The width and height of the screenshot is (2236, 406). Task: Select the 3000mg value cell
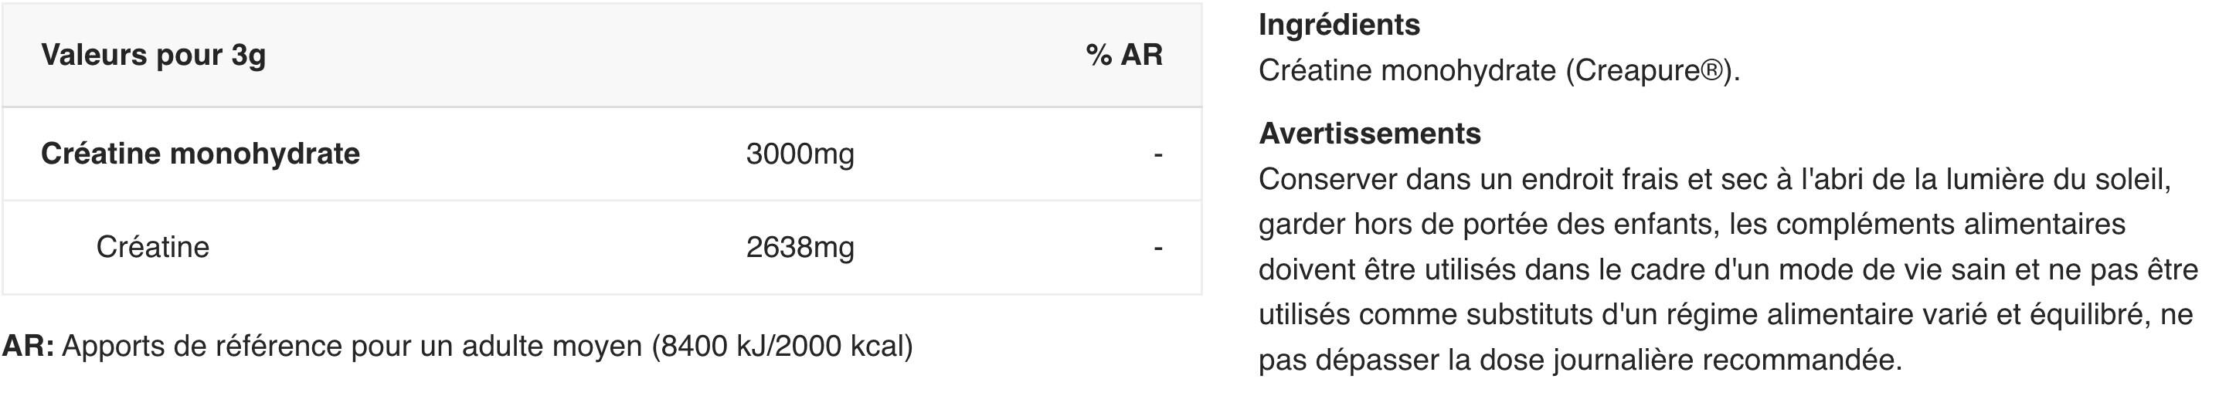(800, 154)
